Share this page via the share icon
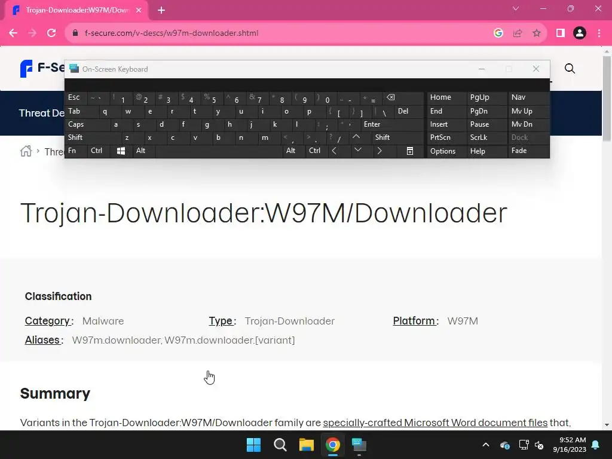This screenshot has height=459, width=612. tap(518, 33)
